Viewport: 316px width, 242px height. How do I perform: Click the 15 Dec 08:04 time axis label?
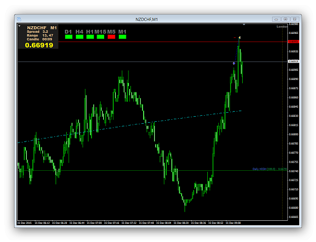click(164, 223)
